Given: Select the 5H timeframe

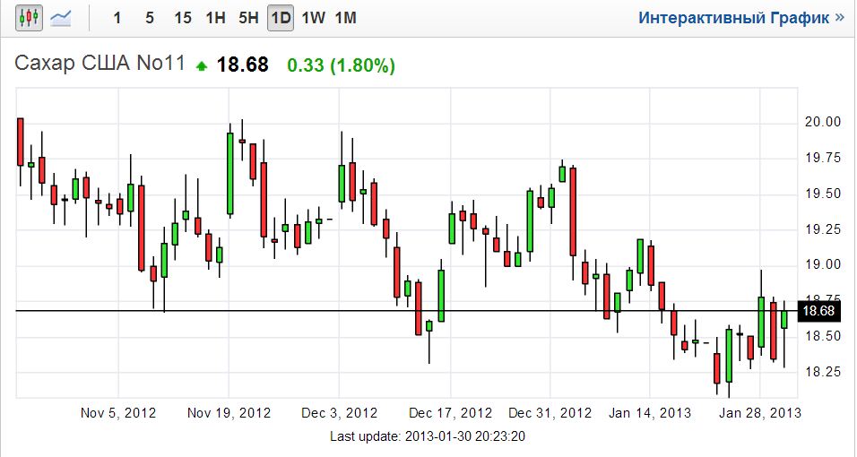Looking at the screenshot, I should click(x=248, y=18).
